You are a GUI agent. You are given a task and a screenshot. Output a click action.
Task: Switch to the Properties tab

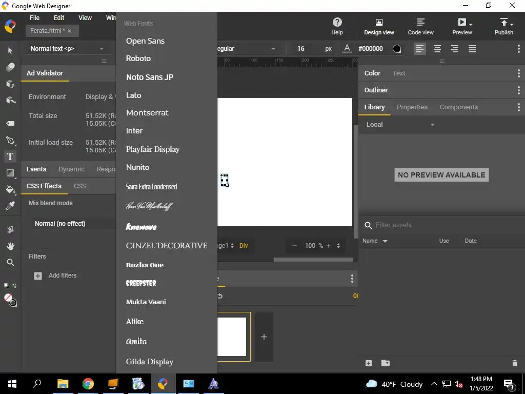pyautogui.click(x=412, y=107)
